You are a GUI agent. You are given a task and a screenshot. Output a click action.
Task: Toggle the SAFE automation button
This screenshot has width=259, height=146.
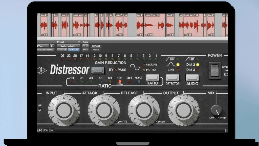click(x=85, y=50)
